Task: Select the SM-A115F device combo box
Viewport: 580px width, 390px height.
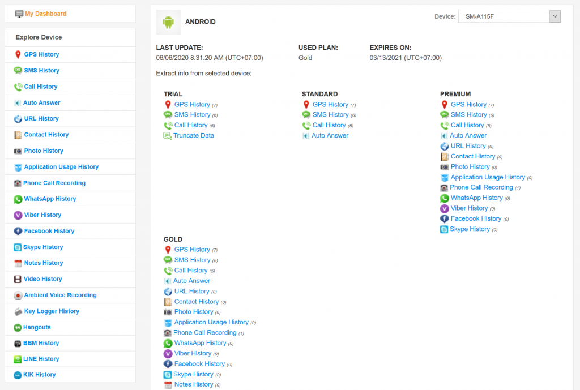Action: click(x=509, y=16)
